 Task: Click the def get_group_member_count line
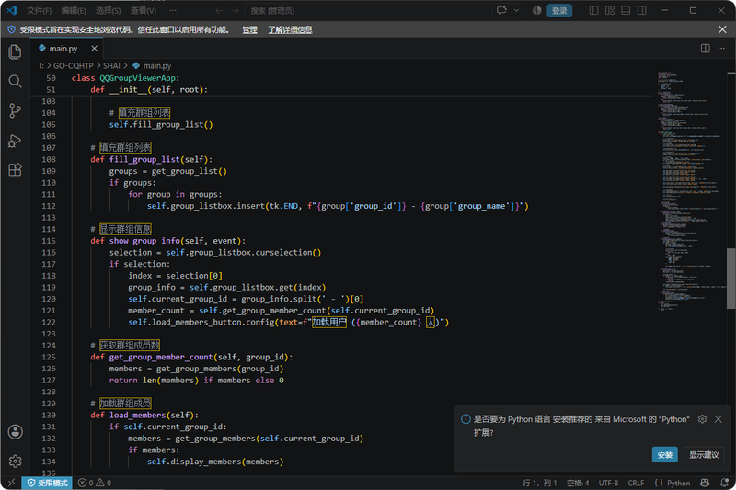tap(191, 357)
